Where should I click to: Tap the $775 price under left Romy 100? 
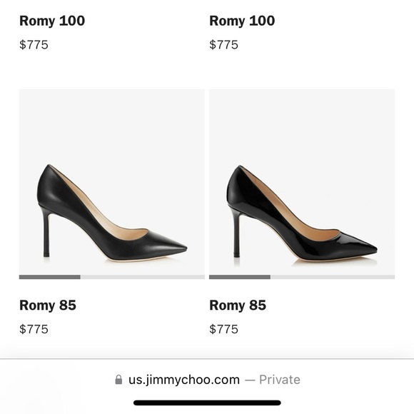coord(34,45)
